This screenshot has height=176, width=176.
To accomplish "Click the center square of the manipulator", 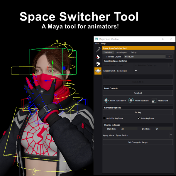I will pyautogui.click(x=53, y=80).
